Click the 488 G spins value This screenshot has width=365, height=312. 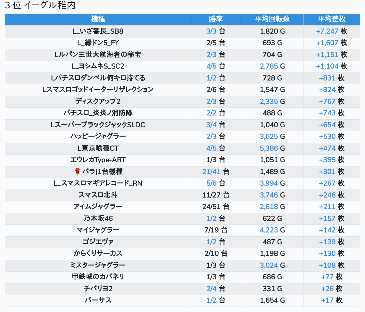[x=272, y=113]
